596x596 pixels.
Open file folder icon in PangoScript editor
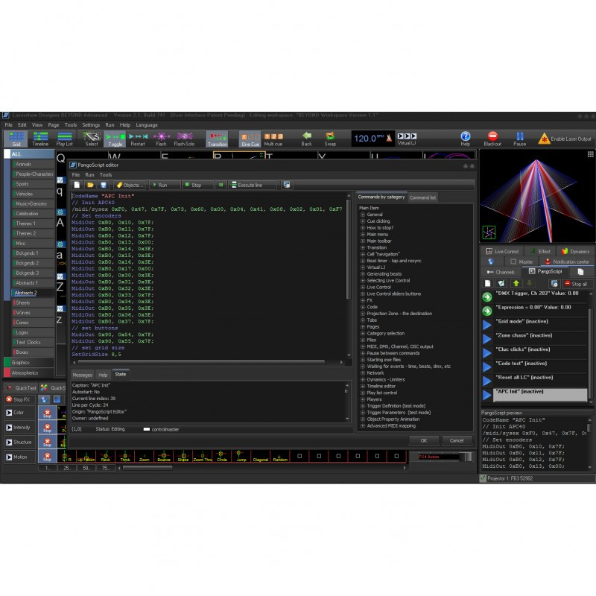pos(90,185)
